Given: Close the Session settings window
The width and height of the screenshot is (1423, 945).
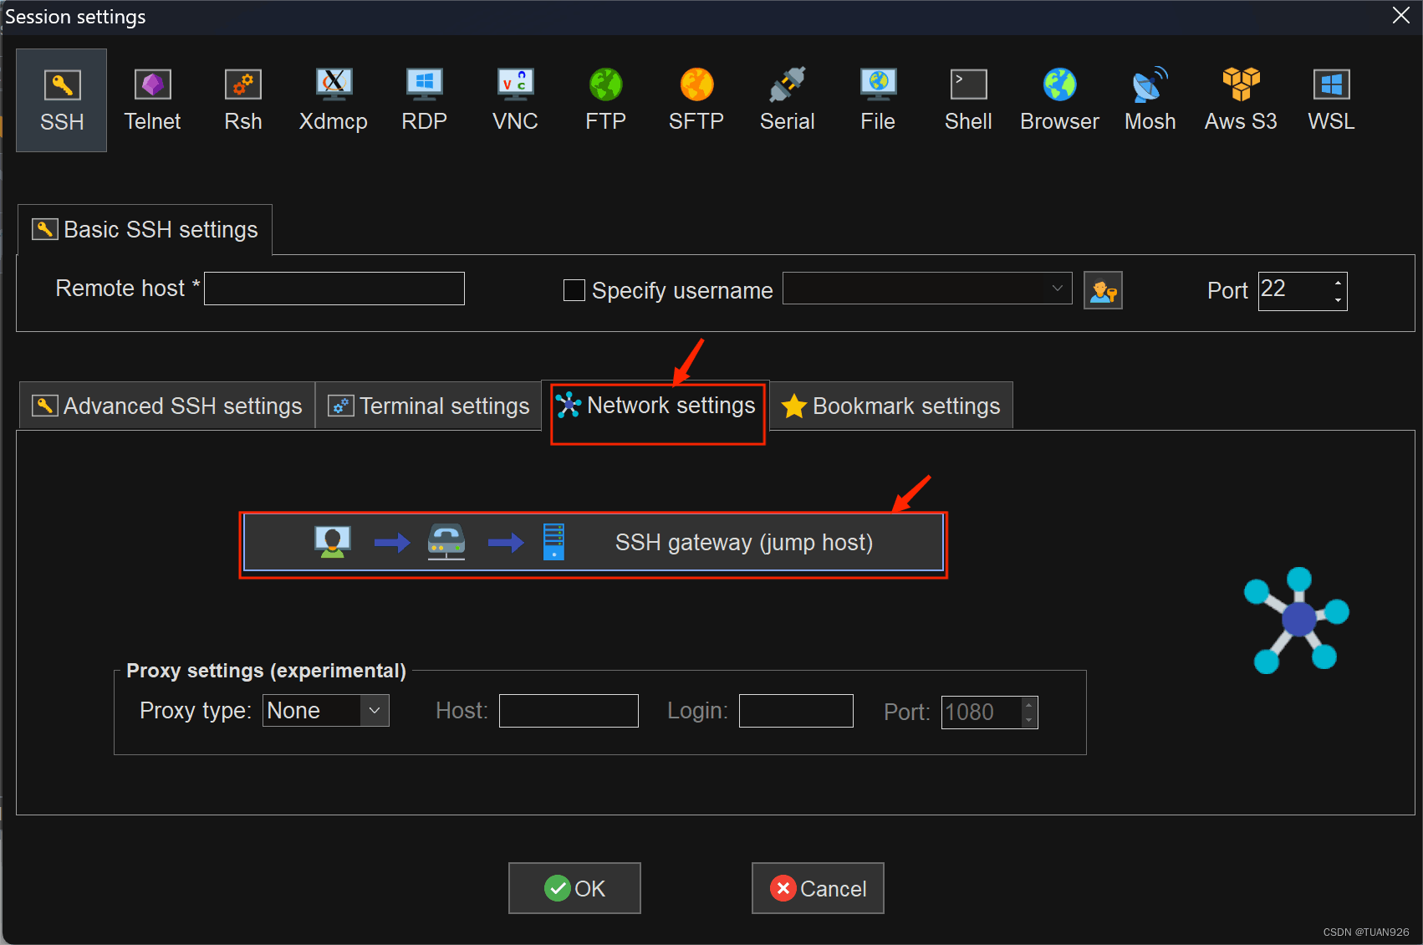Looking at the screenshot, I should (1401, 15).
